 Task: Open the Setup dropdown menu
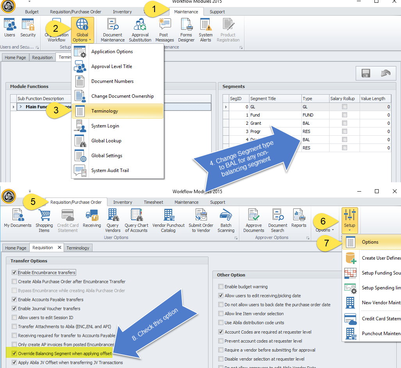click(349, 220)
